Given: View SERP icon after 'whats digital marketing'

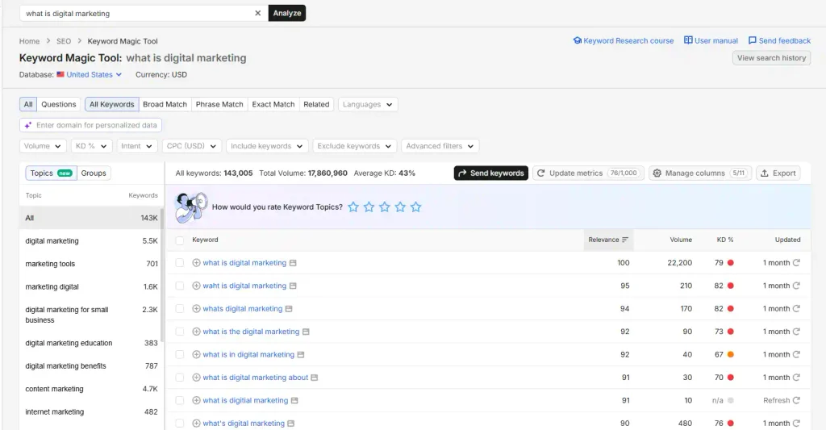Looking at the screenshot, I should pyautogui.click(x=289, y=309).
